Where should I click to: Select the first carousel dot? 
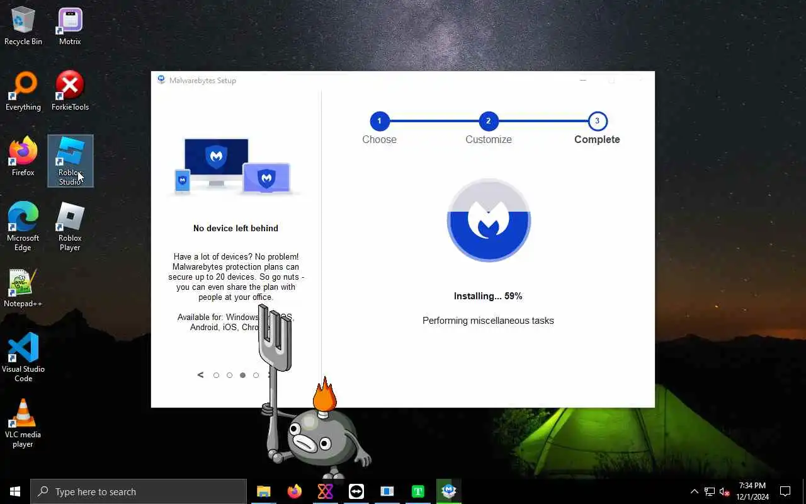[216, 375]
